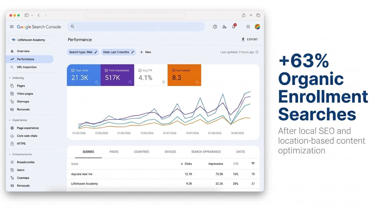Image resolution: width=375 pixels, height=209 pixels.
Task: Switch to the PAGES tab
Action: (114, 152)
